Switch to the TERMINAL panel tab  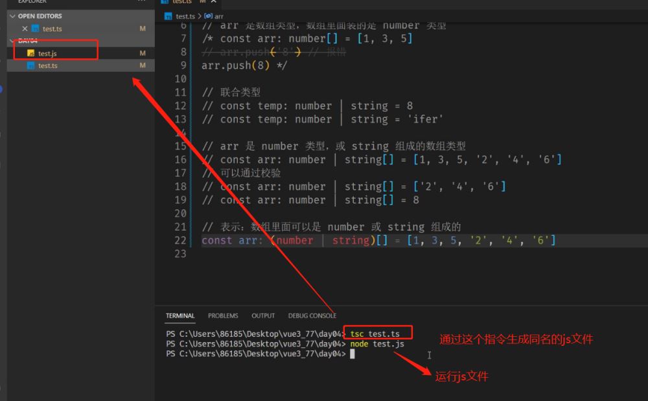(x=180, y=315)
